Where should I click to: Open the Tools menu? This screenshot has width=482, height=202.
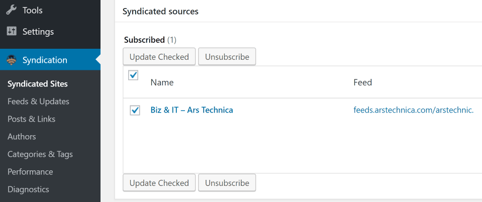(x=33, y=10)
